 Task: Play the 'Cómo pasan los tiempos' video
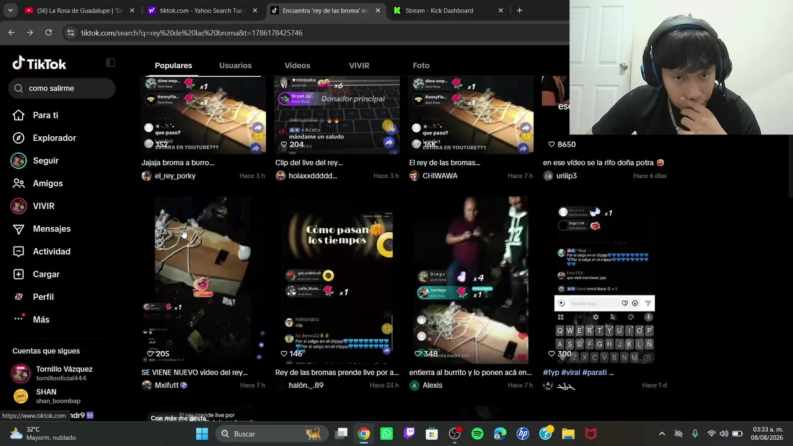point(337,279)
